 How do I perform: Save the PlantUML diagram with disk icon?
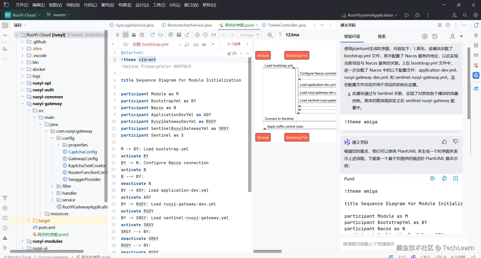pyautogui.click(x=179, y=35)
